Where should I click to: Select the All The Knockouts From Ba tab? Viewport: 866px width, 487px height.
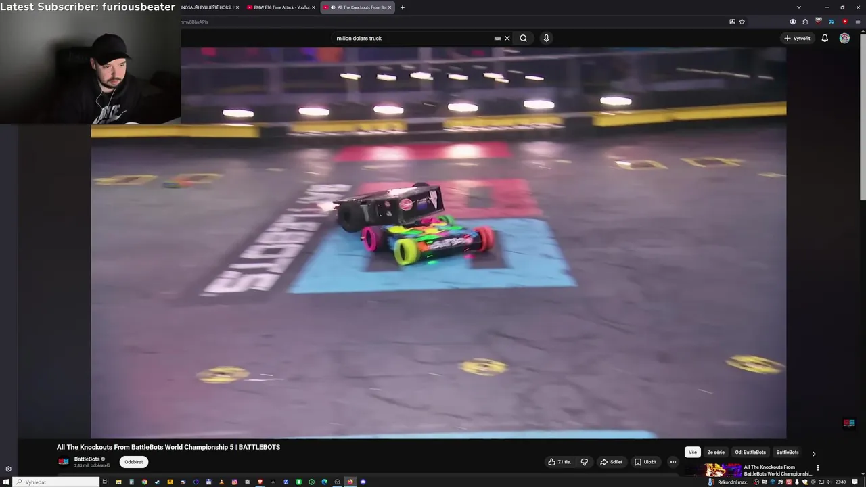pyautogui.click(x=357, y=7)
